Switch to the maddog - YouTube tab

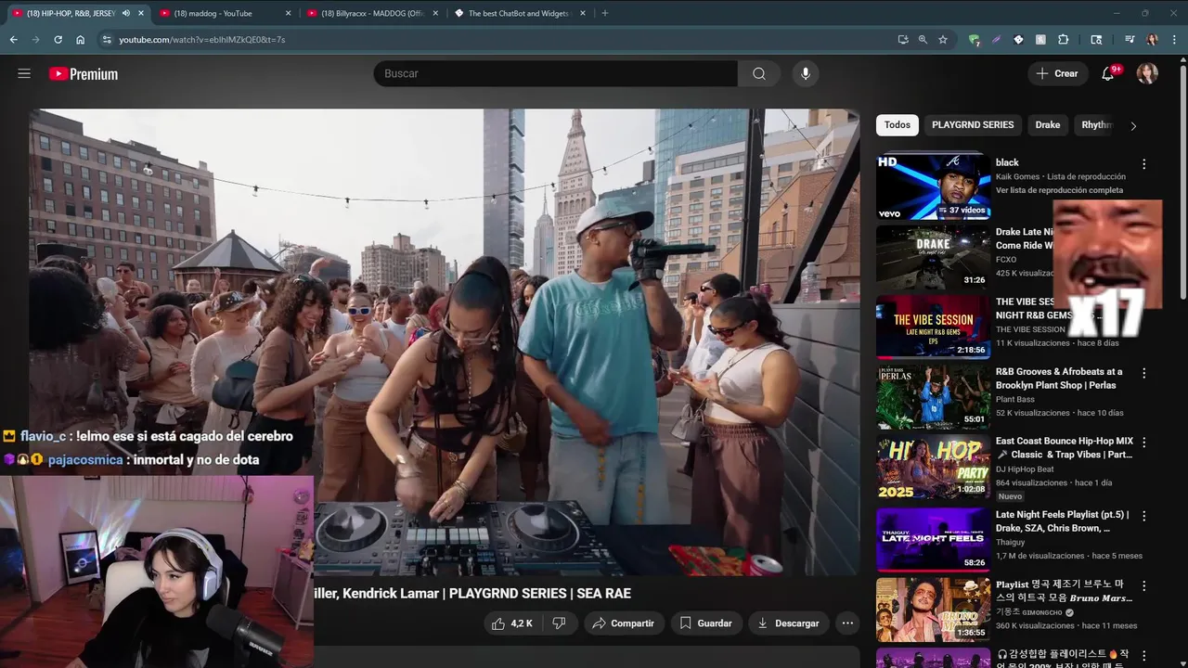(x=225, y=13)
